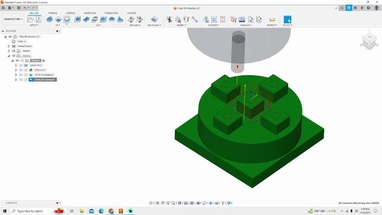
Task: Select the 2D Contour3 operation in browser
Action: click(43, 79)
